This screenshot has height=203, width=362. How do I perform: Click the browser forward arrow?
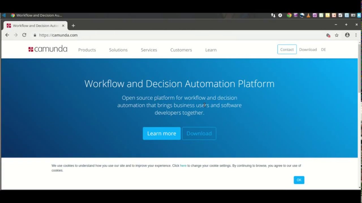pos(16,35)
